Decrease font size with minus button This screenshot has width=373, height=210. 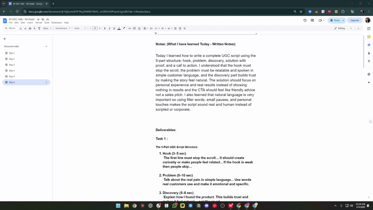tap(90, 28)
